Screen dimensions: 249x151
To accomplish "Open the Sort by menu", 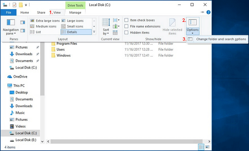I will pyautogui.click(x=106, y=27).
